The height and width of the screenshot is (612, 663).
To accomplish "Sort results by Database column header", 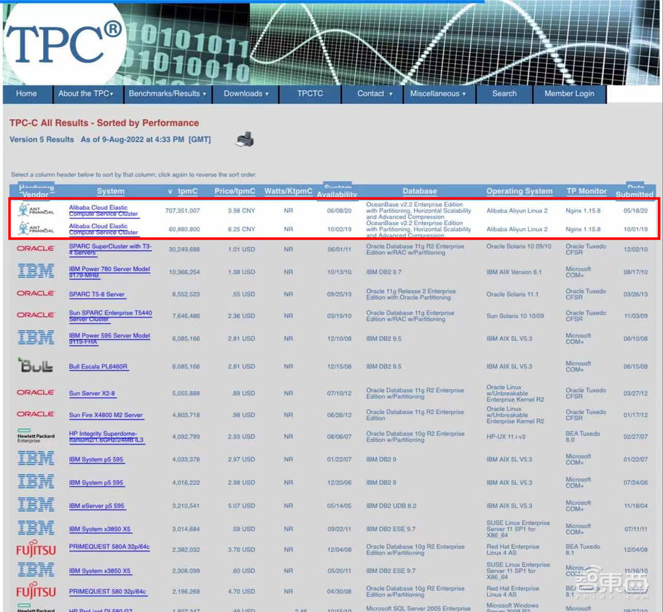I will [x=419, y=191].
